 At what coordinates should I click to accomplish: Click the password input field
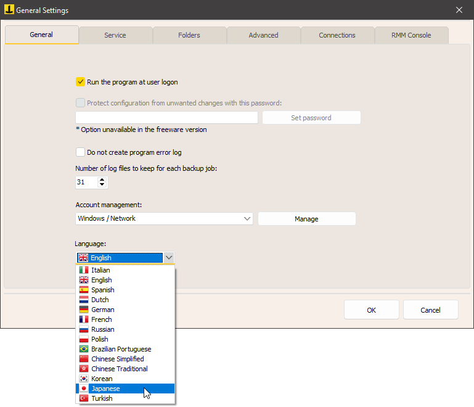coord(166,118)
